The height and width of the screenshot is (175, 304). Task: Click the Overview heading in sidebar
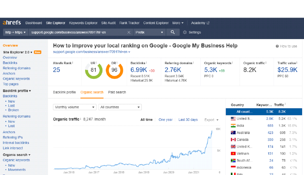(x=10, y=45)
